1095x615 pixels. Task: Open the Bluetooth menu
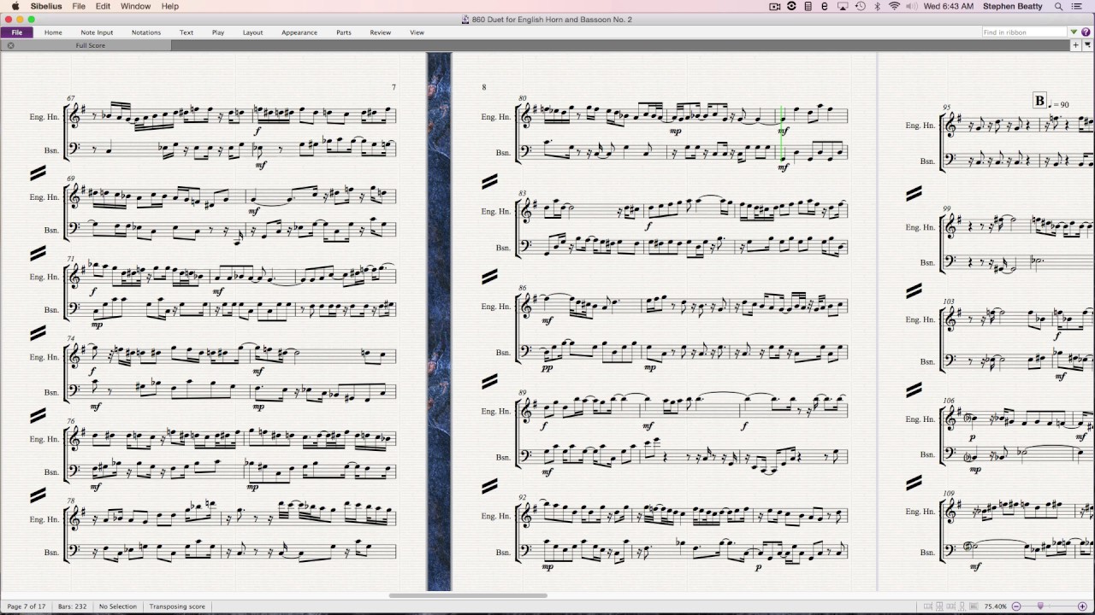point(877,6)
